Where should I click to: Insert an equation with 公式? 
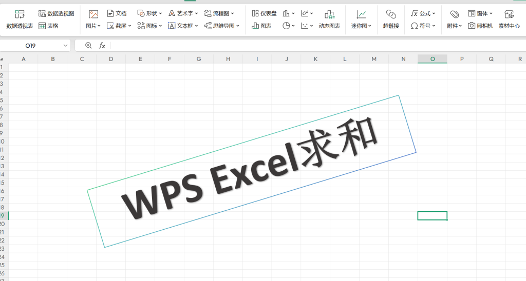(x=421, y=13)
